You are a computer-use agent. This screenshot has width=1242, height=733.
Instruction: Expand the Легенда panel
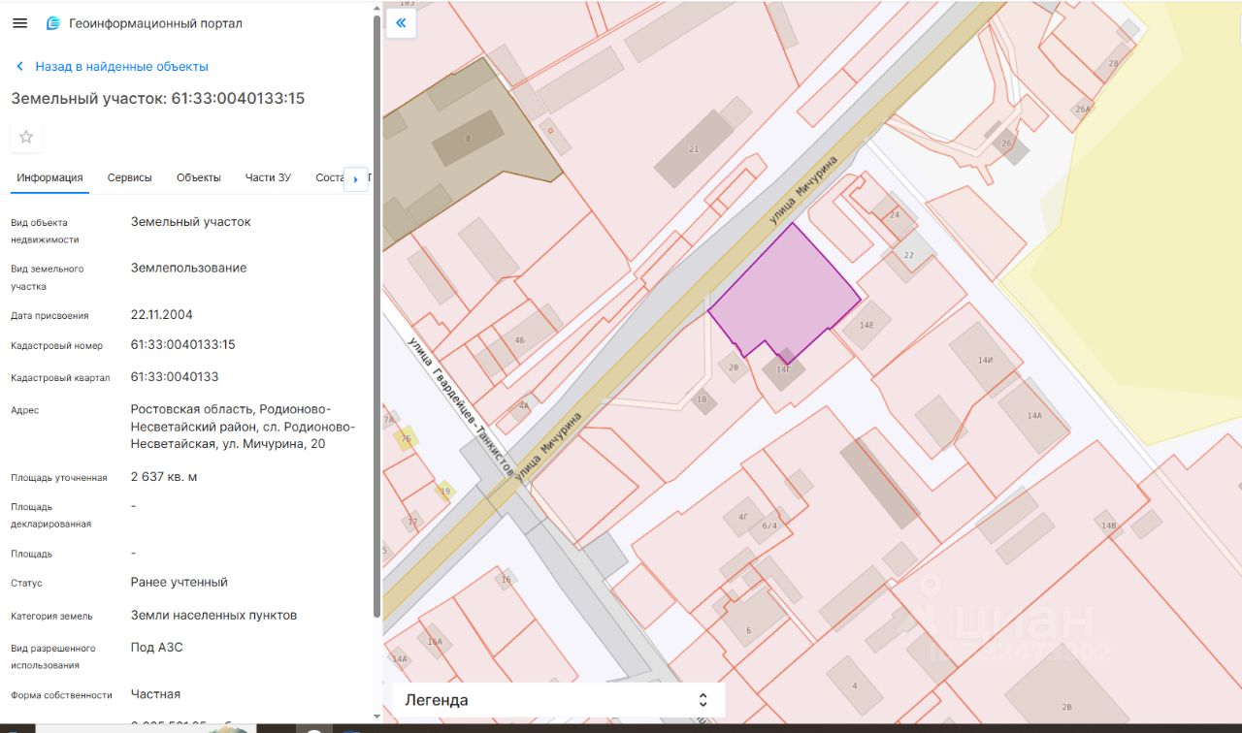(x=437, y=700)
